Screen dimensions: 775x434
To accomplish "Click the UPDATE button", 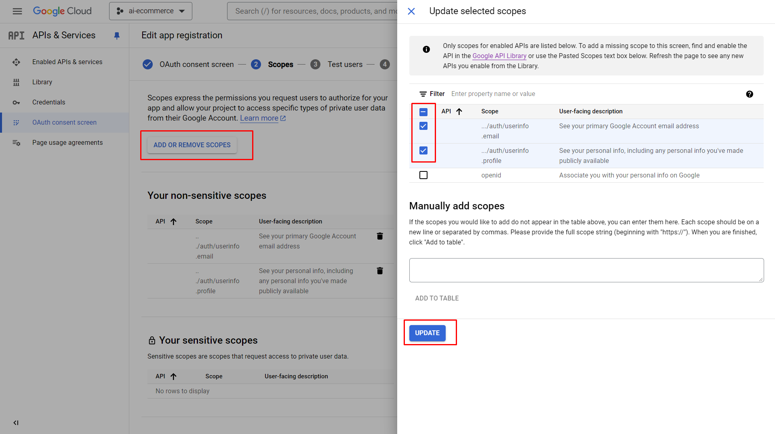I will click(x=427, y=333).
